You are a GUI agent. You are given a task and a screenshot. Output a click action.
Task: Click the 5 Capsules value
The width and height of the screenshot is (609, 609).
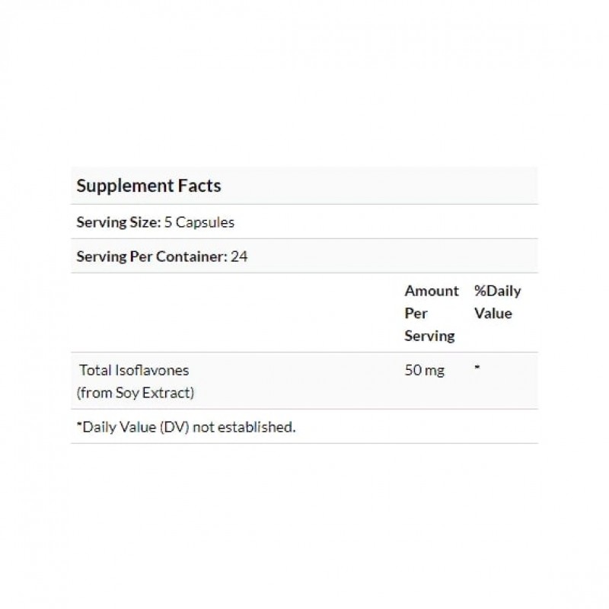coord(199,222)
